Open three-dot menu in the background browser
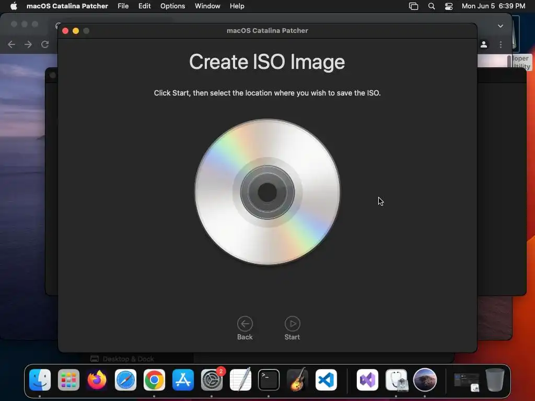This screenshot has width=535, height=401. (501, 44)
